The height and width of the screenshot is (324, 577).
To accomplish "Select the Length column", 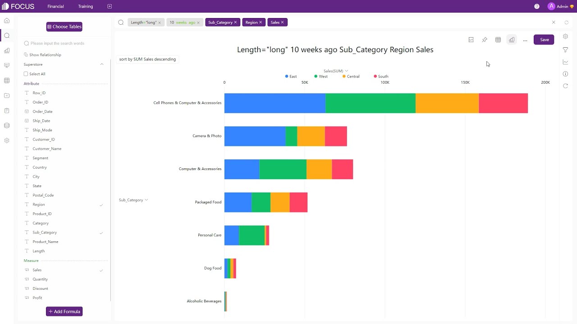I will click(x=39, y=251).
